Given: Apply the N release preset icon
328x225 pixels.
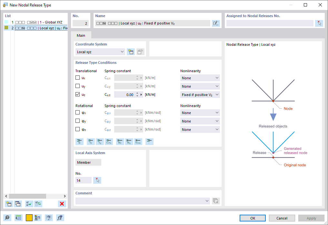Looking at the screenshot, I should coord(79,142).
